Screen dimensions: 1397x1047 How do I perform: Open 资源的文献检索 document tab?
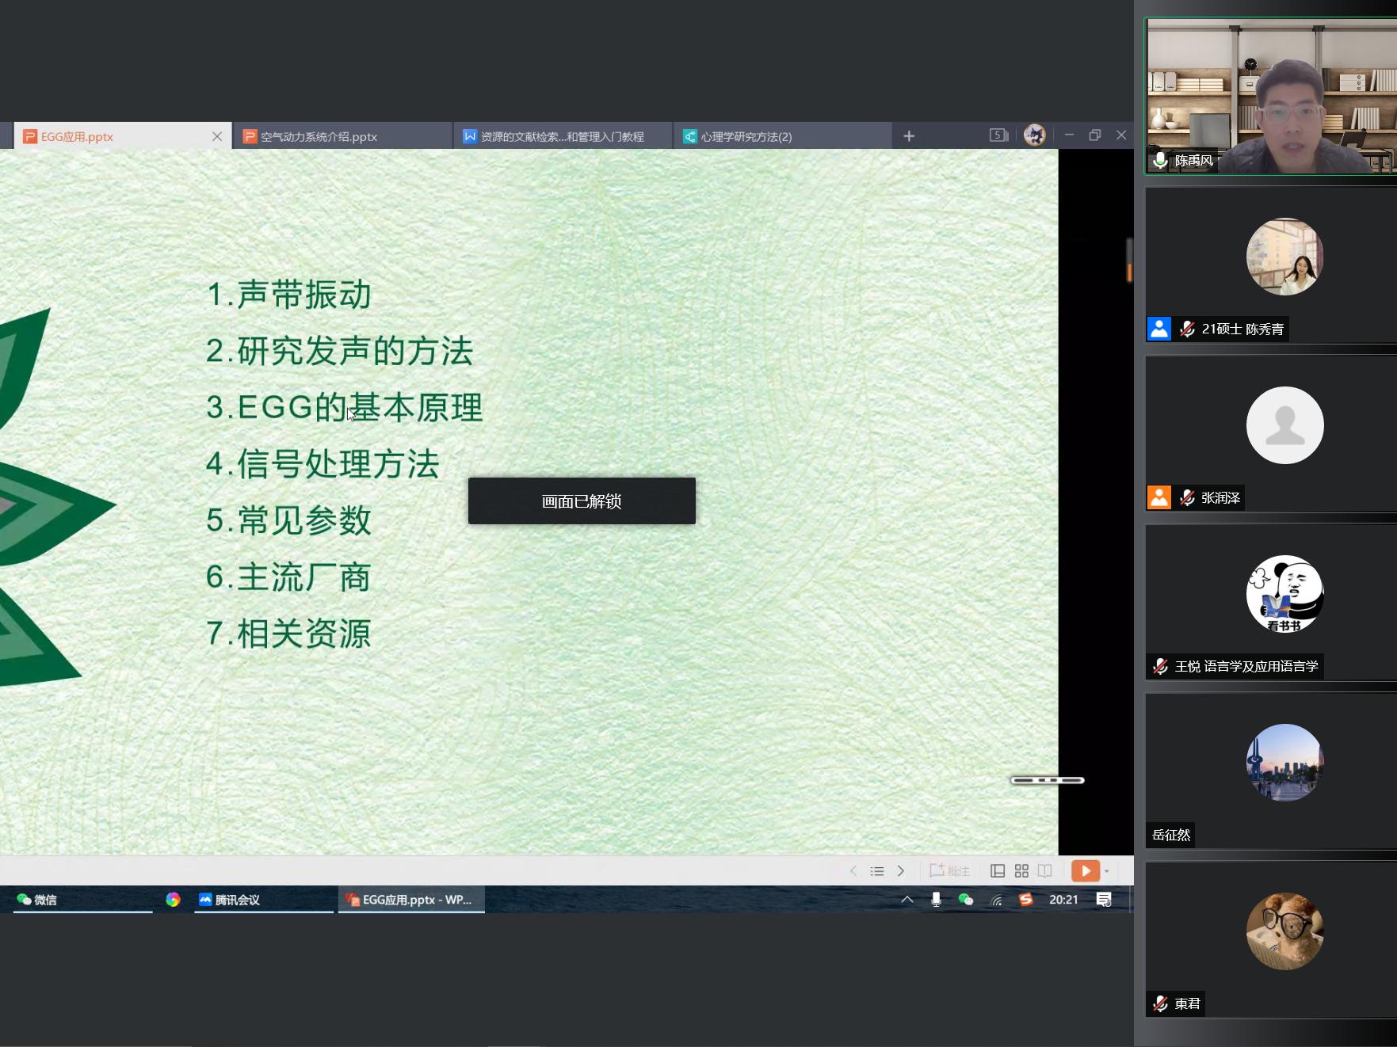(x=562, y=136)
